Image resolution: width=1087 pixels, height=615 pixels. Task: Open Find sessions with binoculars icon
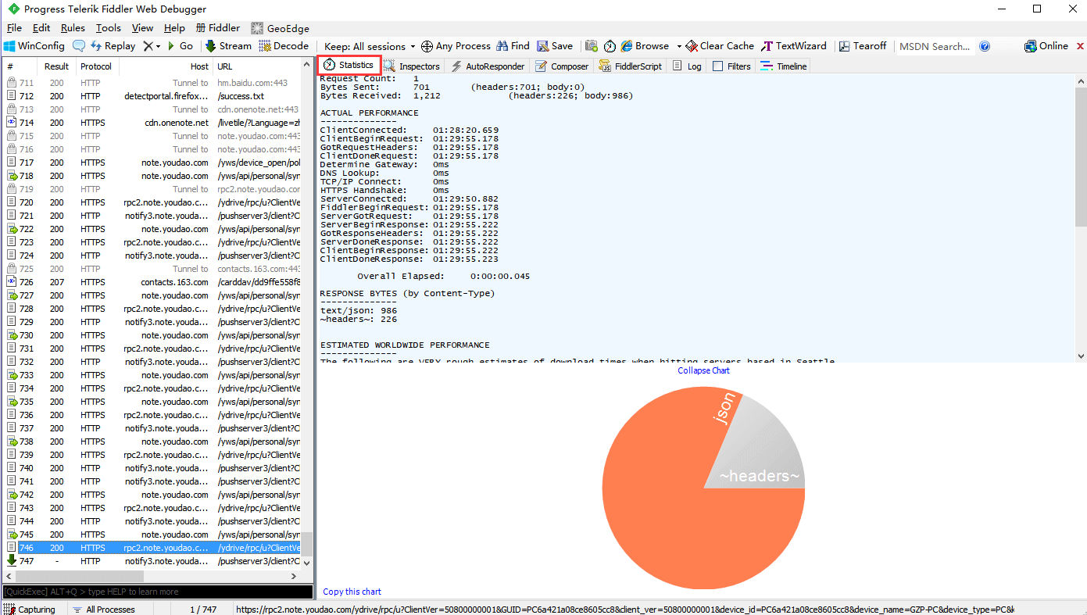coord(513,46)
